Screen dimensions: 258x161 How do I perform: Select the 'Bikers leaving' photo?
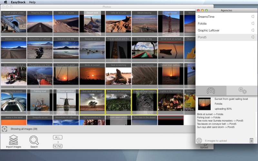click(144, 24)
